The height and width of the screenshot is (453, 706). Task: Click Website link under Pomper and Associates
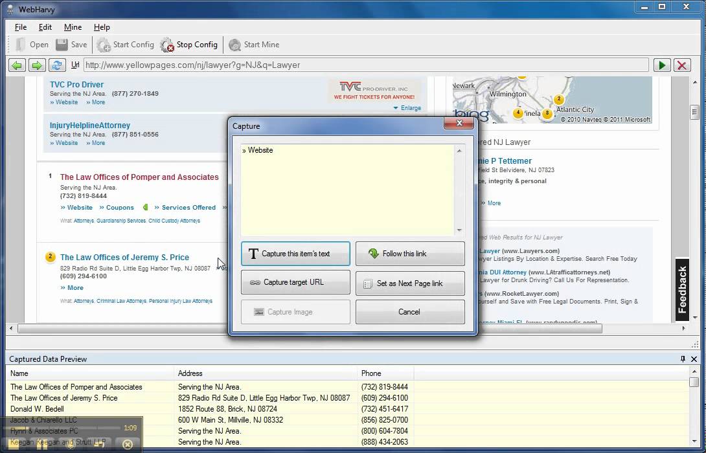76,207
